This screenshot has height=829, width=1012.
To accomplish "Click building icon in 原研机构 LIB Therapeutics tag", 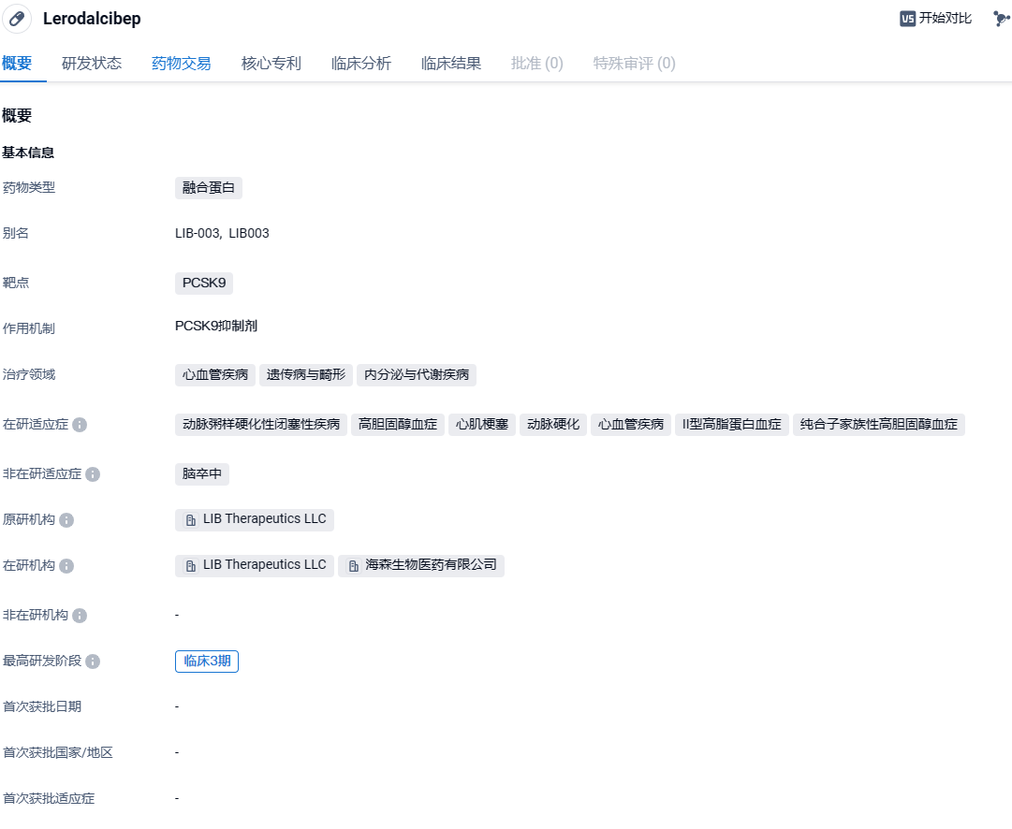I will (x=191, y=520).
